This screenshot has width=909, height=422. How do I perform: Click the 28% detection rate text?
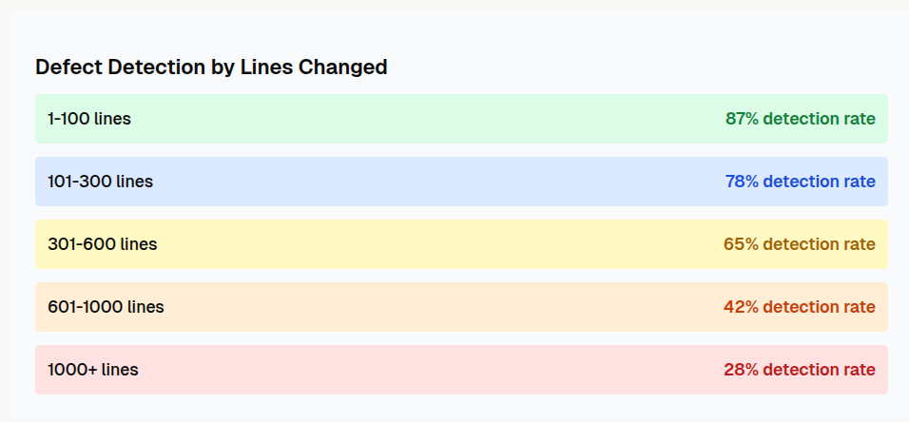800,370
